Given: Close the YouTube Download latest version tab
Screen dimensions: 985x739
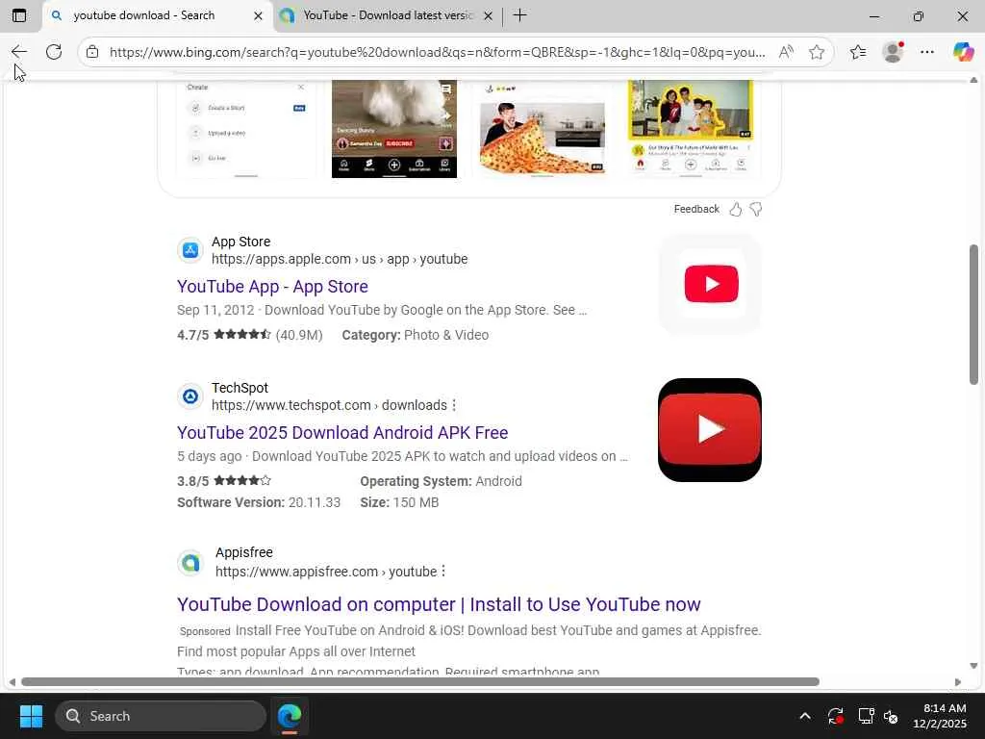Looking at the screenshot, I should 488,15.
